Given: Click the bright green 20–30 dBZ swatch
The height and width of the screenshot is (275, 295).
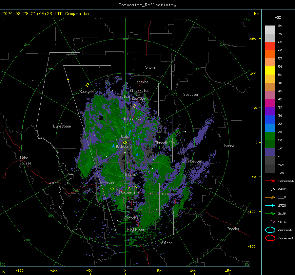Looking at the screenshot, I should click(x=270, y=136).
